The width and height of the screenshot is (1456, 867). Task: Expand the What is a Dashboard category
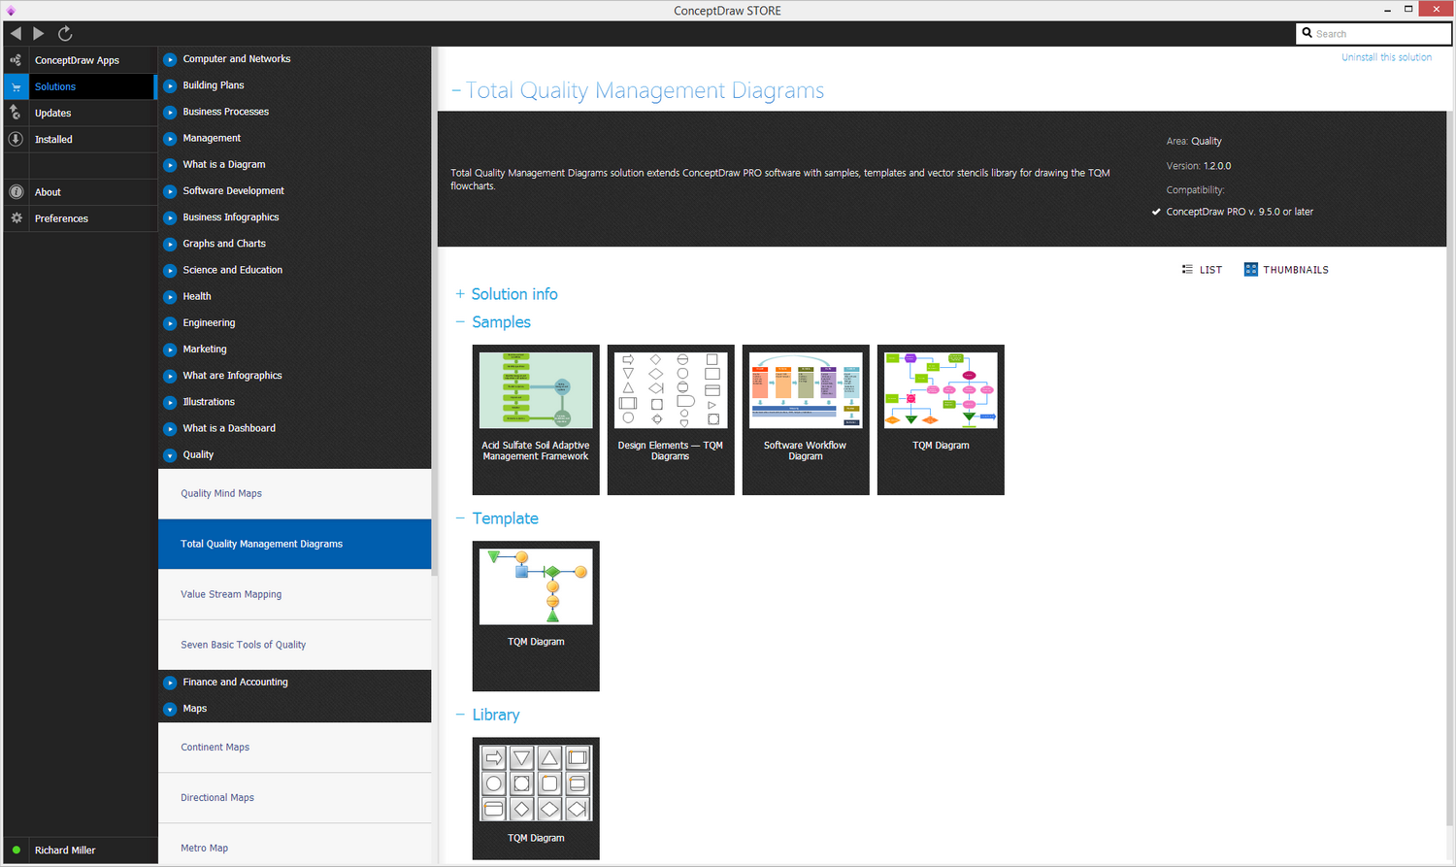[170, 428]
